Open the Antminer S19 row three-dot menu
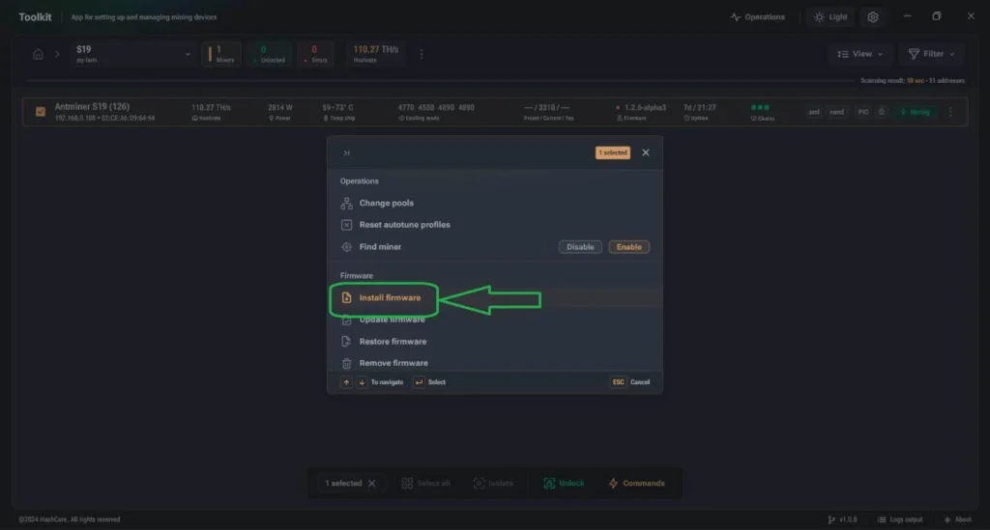The width and height of the screenshot is (990, 530). (x=950, y=112)
